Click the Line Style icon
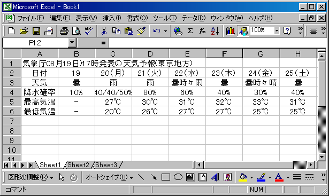The height and width of the screenshot is (196, 329). 297,177
